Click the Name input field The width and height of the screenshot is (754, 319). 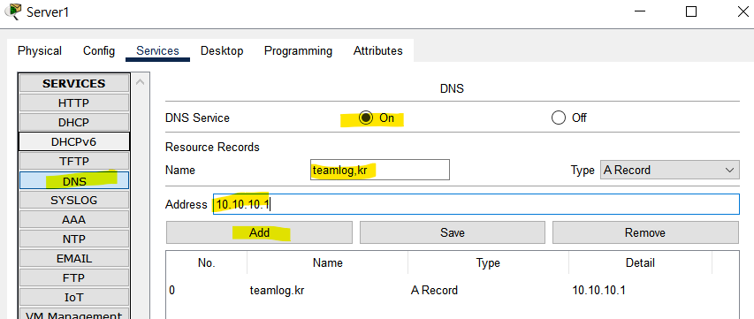pos(380,170)
